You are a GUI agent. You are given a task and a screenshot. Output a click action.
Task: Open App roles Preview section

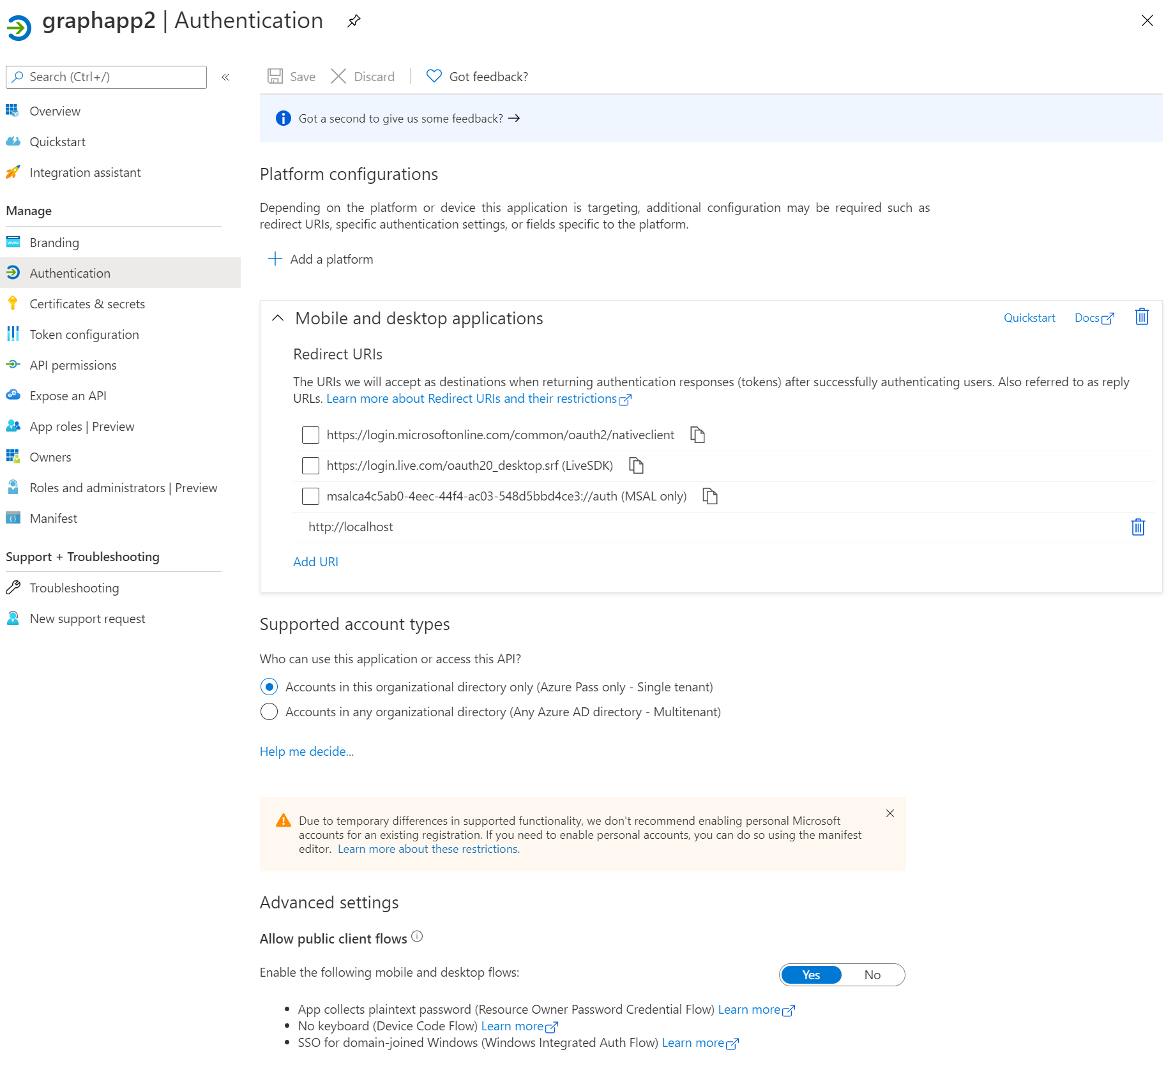tap(82, 426)
